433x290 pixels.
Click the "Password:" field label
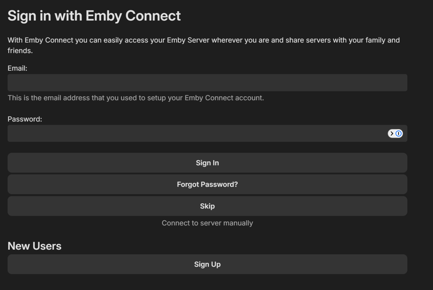click(x=25, y=119)
